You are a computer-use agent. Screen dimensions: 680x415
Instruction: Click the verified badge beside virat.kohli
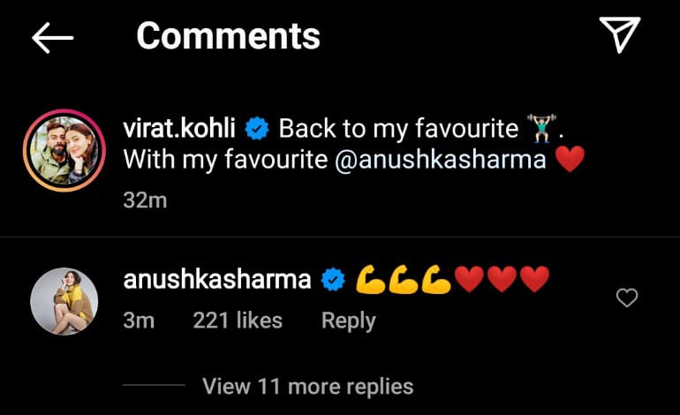(258, 130)
